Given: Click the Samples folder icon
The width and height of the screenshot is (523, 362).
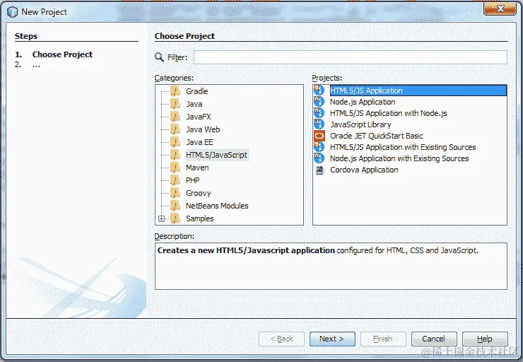Looking at the screenshot, I should click(175, 218).
